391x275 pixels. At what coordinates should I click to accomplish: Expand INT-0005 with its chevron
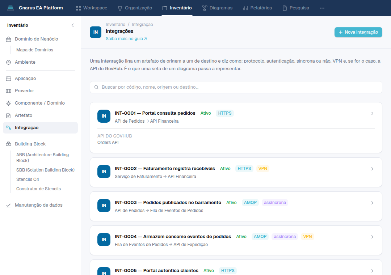[372, 271]
